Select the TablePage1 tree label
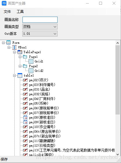This screenshot has width=121, height=163. (x=32, y=52)
